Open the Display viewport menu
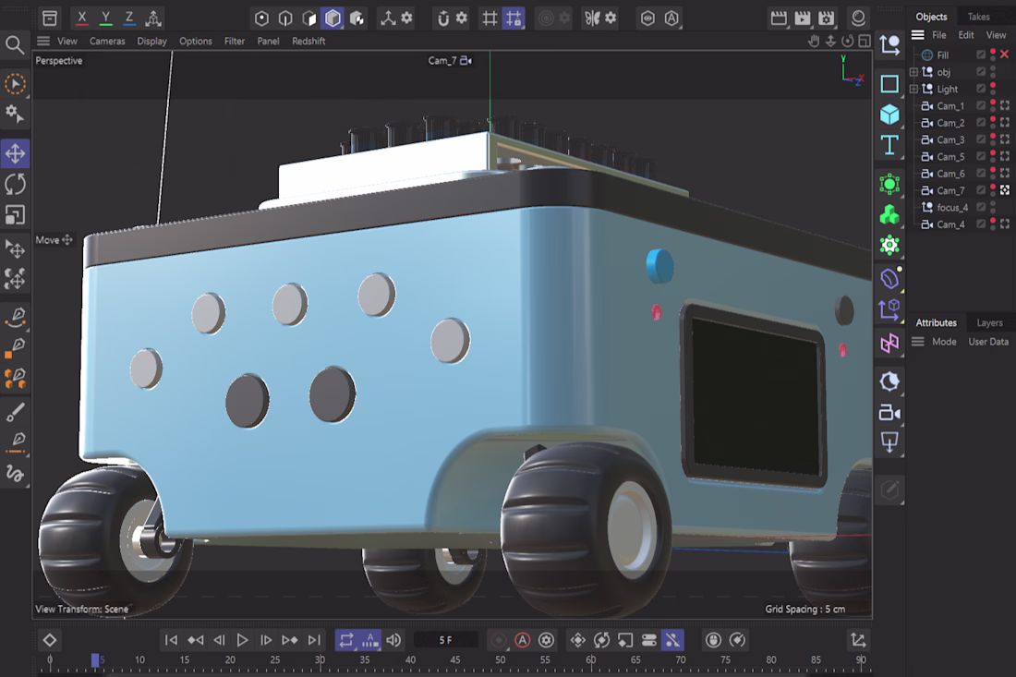Screen dimensions: 1016x677 (x=151, y=41)
